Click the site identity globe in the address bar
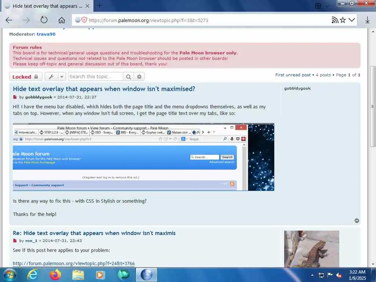The height and width of the screenshot is (282, 376). tap(77, 20)
